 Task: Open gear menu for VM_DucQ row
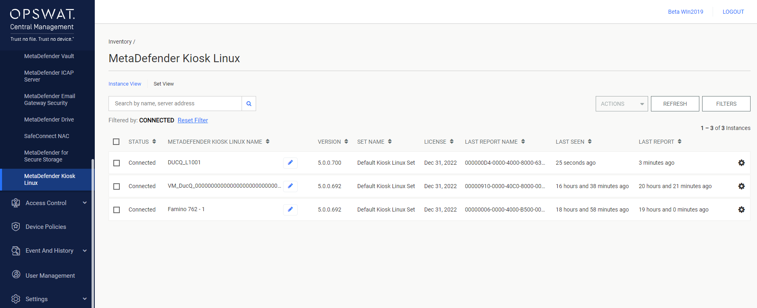pos(741,186)
